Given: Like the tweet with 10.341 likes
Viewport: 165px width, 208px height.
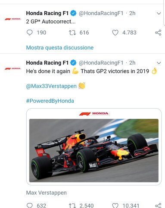Looking at the screenshot, I should click(115, 205).
